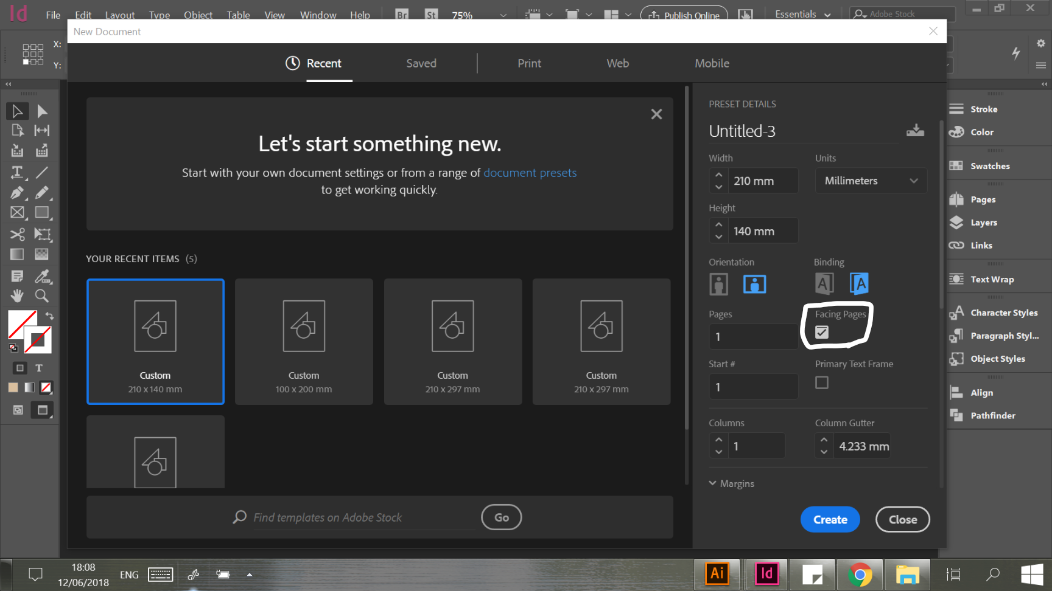
Task: Switch to the Mobile tab
Action: pyautogui.click(x=712, y=63)
